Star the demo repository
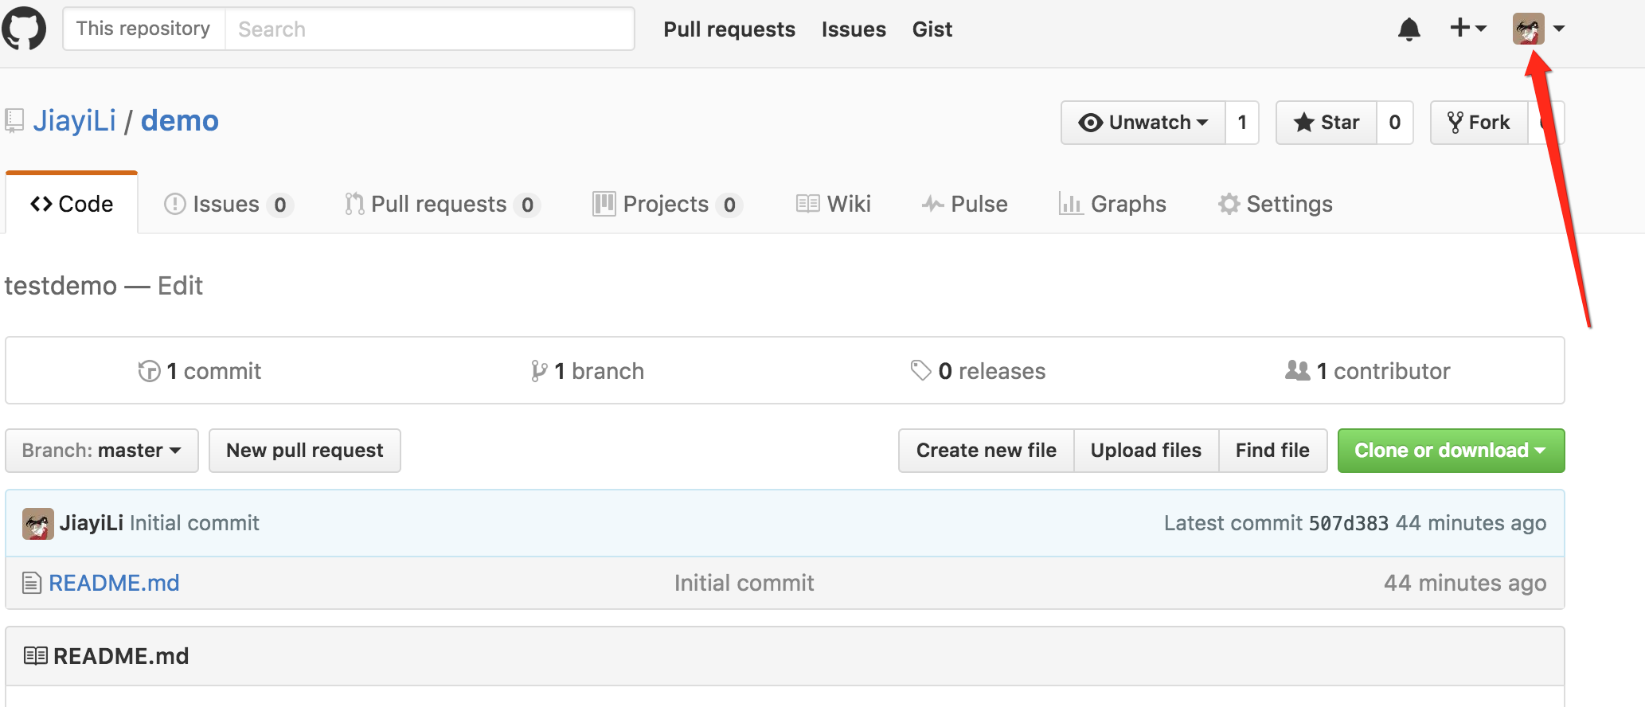 (x=1327, y=123)
